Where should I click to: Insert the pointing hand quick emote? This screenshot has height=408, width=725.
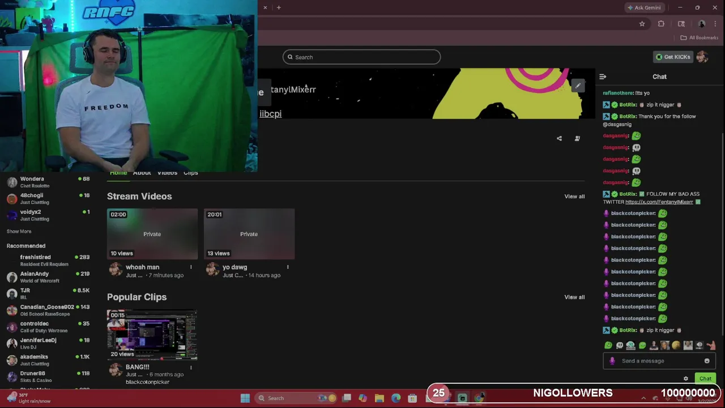click(x=711, y=345)
